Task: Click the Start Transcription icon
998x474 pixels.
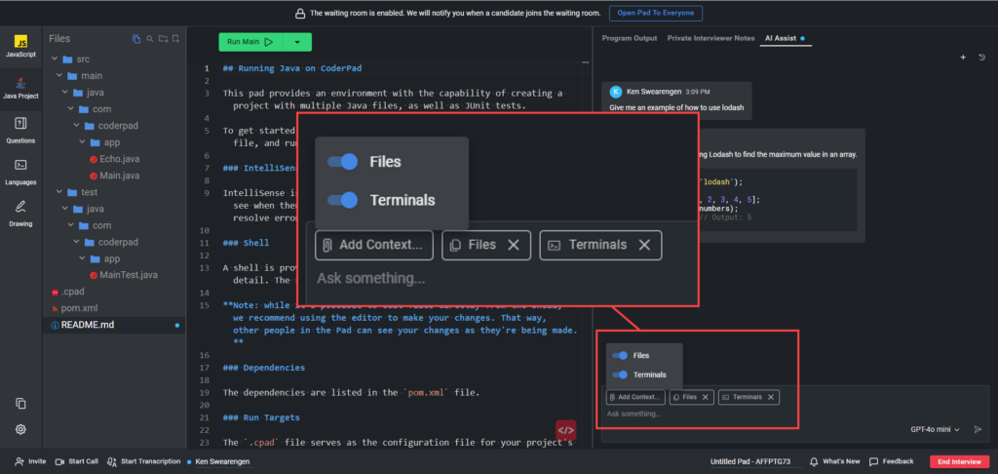Action: pos(112,461)
